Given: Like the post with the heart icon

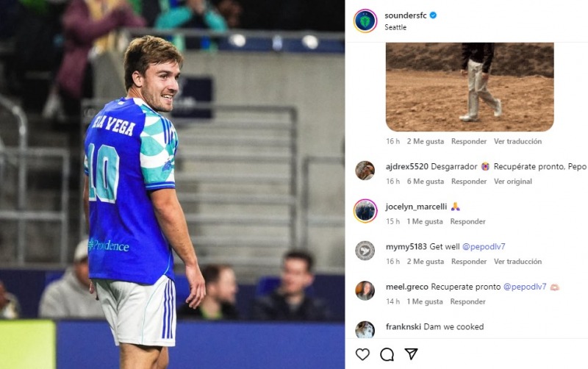Looking at the screenshot, I should 362,354.
